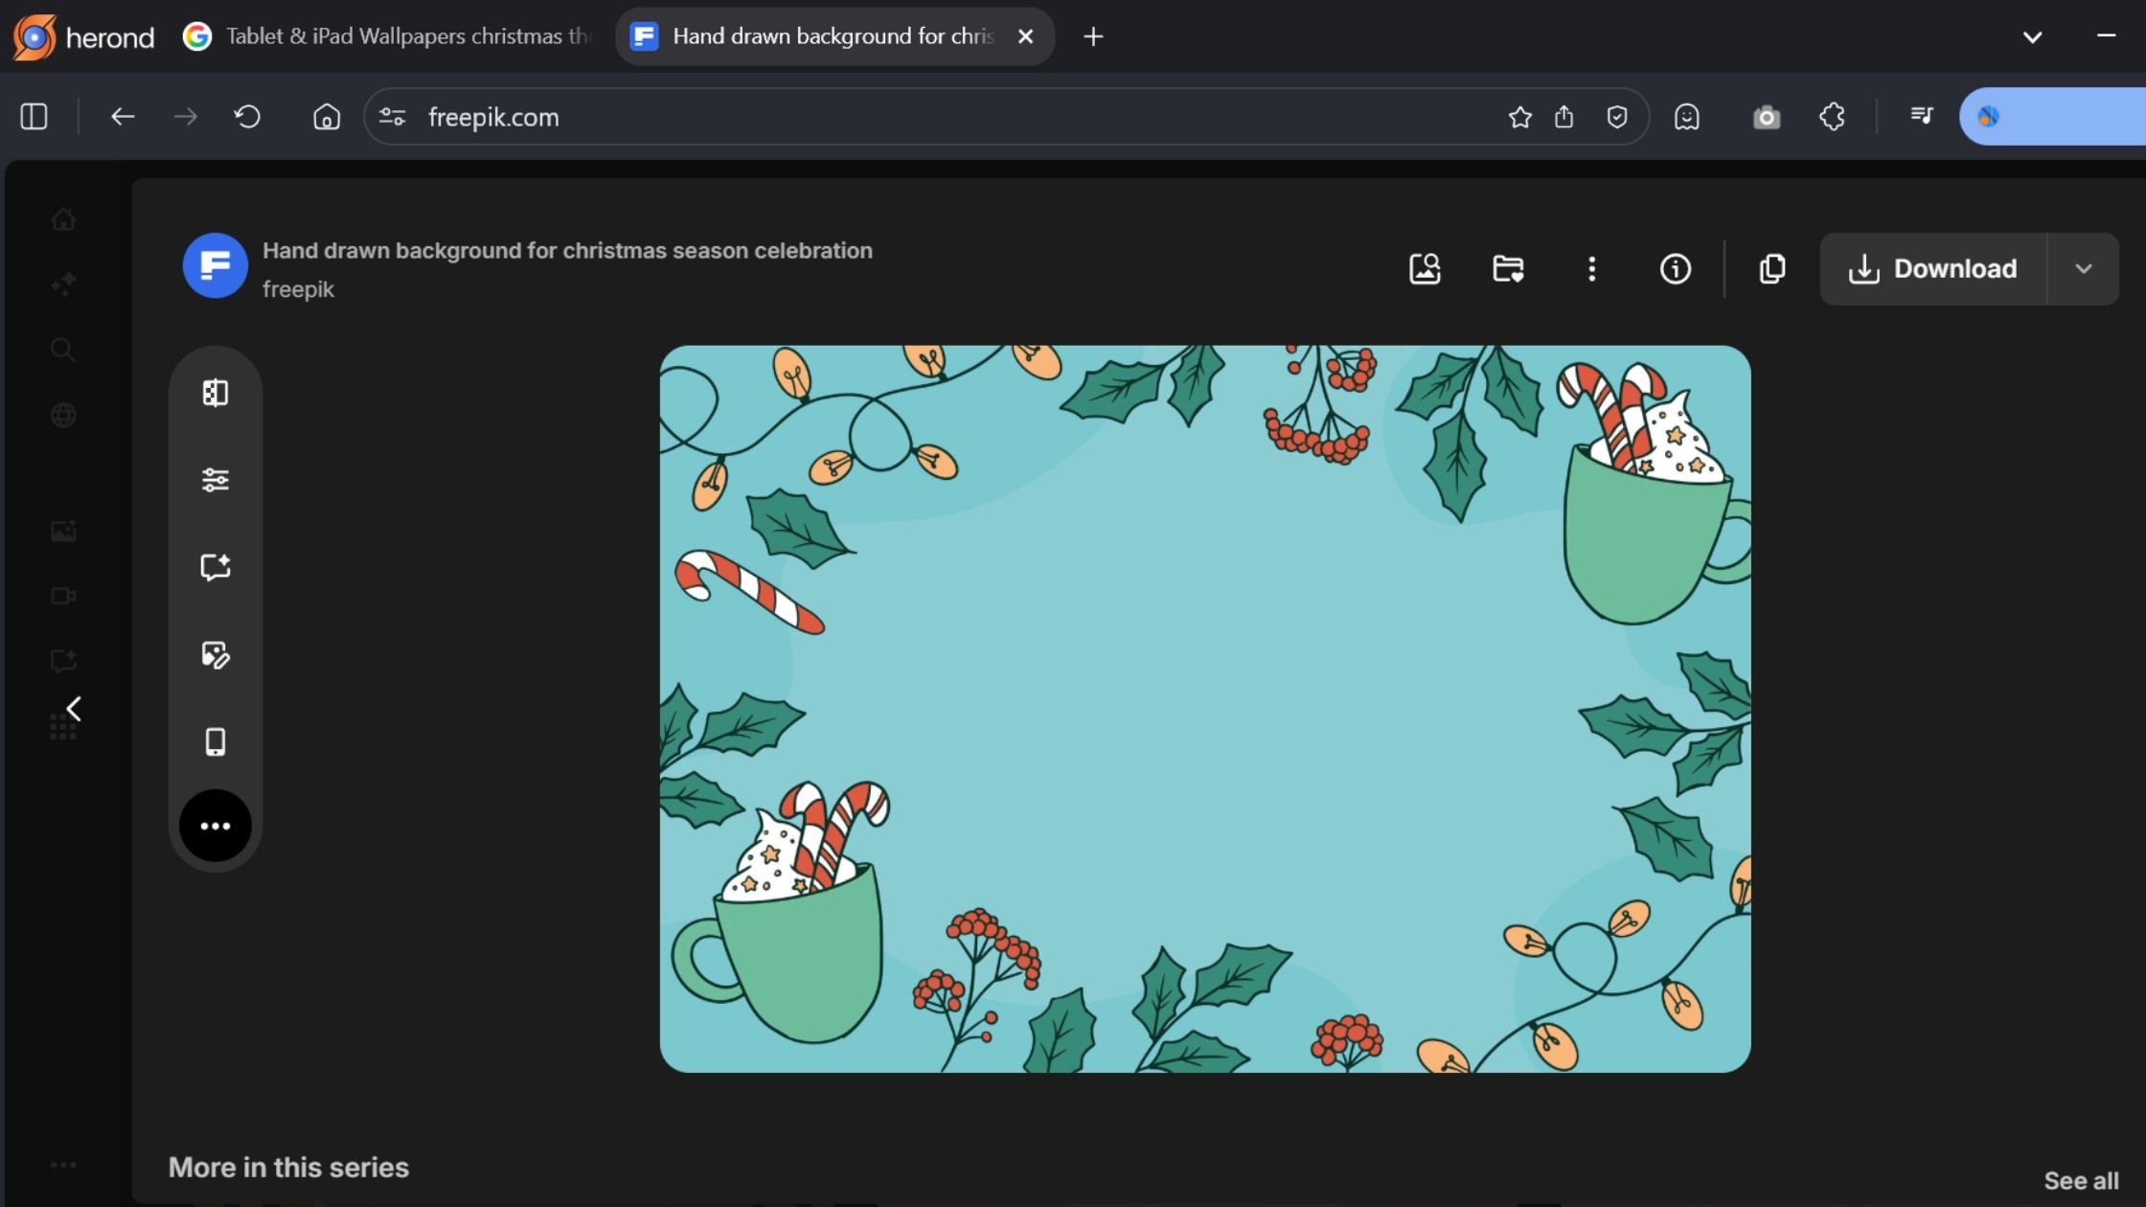The height and width of the screenshot is (1207, 2146).
Task: Open the more options round button in toolbar
Action: click(216, 825)
